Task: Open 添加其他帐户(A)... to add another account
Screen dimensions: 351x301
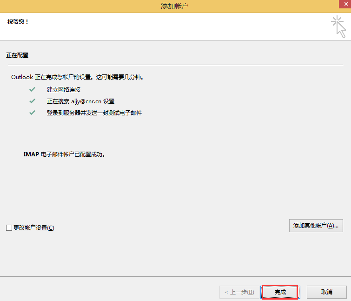Action: click(x=316, y=226)
